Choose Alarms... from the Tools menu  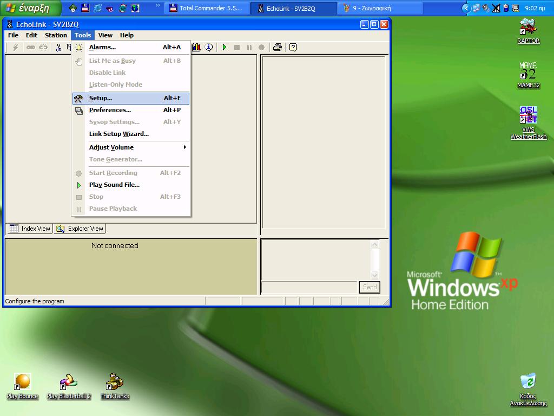click(131, 48)
